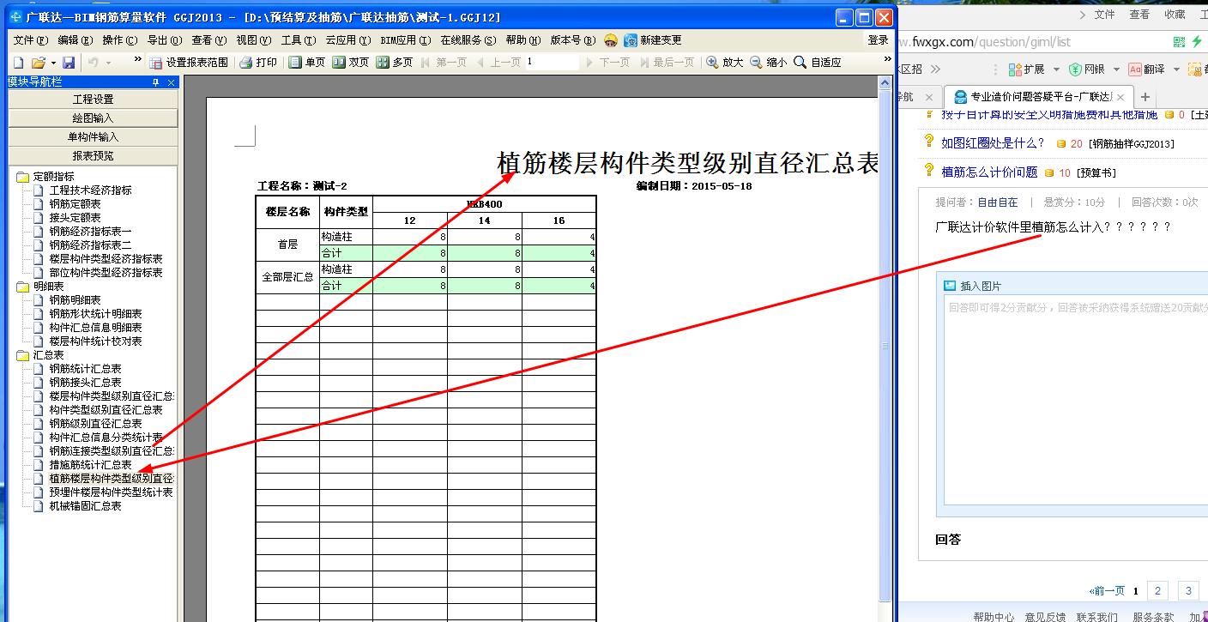This screenshot has width=1208, height=622.
Task: Open the 云应用(Y) menu
Action: click(347, 40)
